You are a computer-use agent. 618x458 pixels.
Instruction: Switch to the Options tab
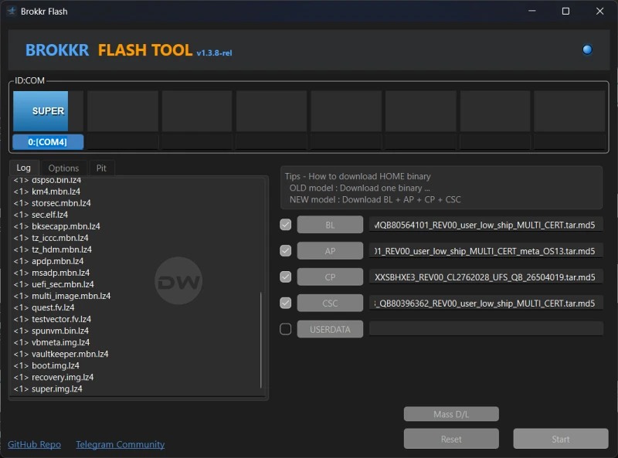[63, 168]
